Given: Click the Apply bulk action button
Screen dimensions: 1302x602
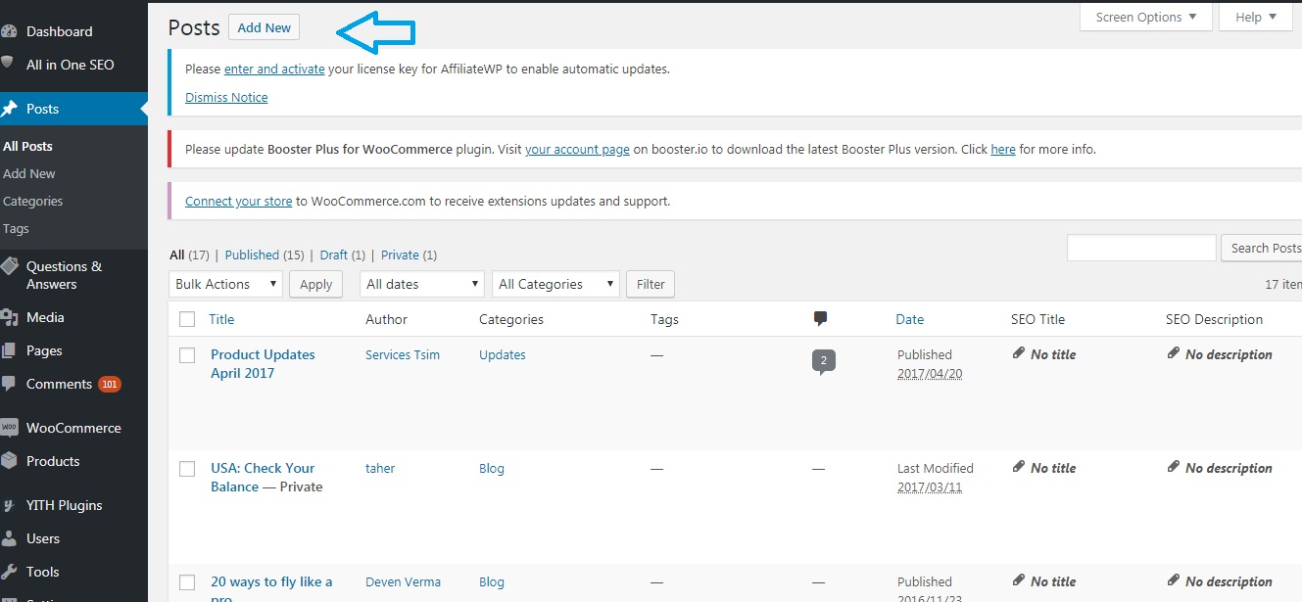Looking at the screenshot, I should (x=315, y=284).
